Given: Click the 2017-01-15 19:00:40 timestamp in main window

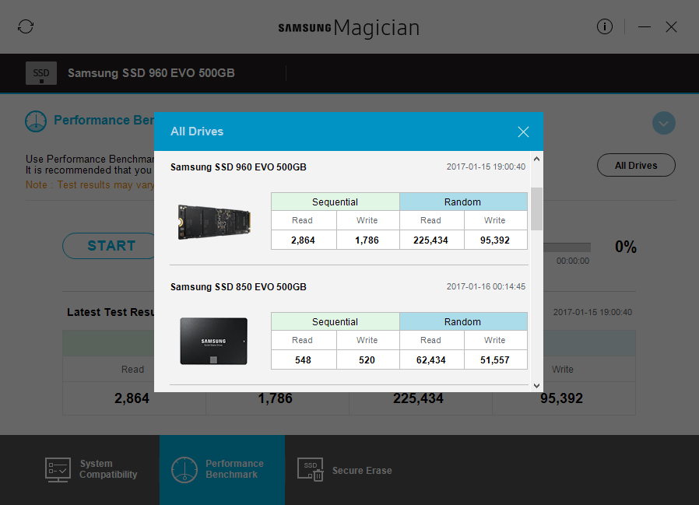Looking at the screenshot, I should point(592,312).
